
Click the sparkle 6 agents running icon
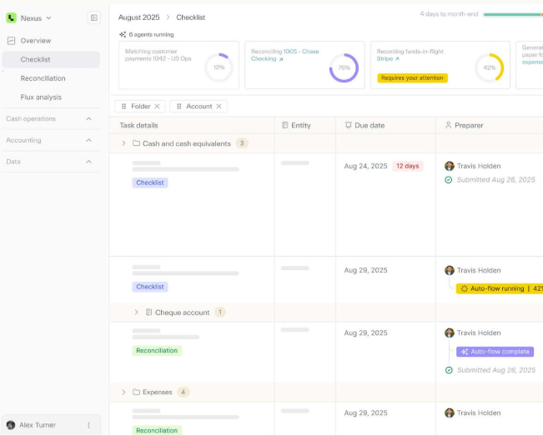pos(123,35)
